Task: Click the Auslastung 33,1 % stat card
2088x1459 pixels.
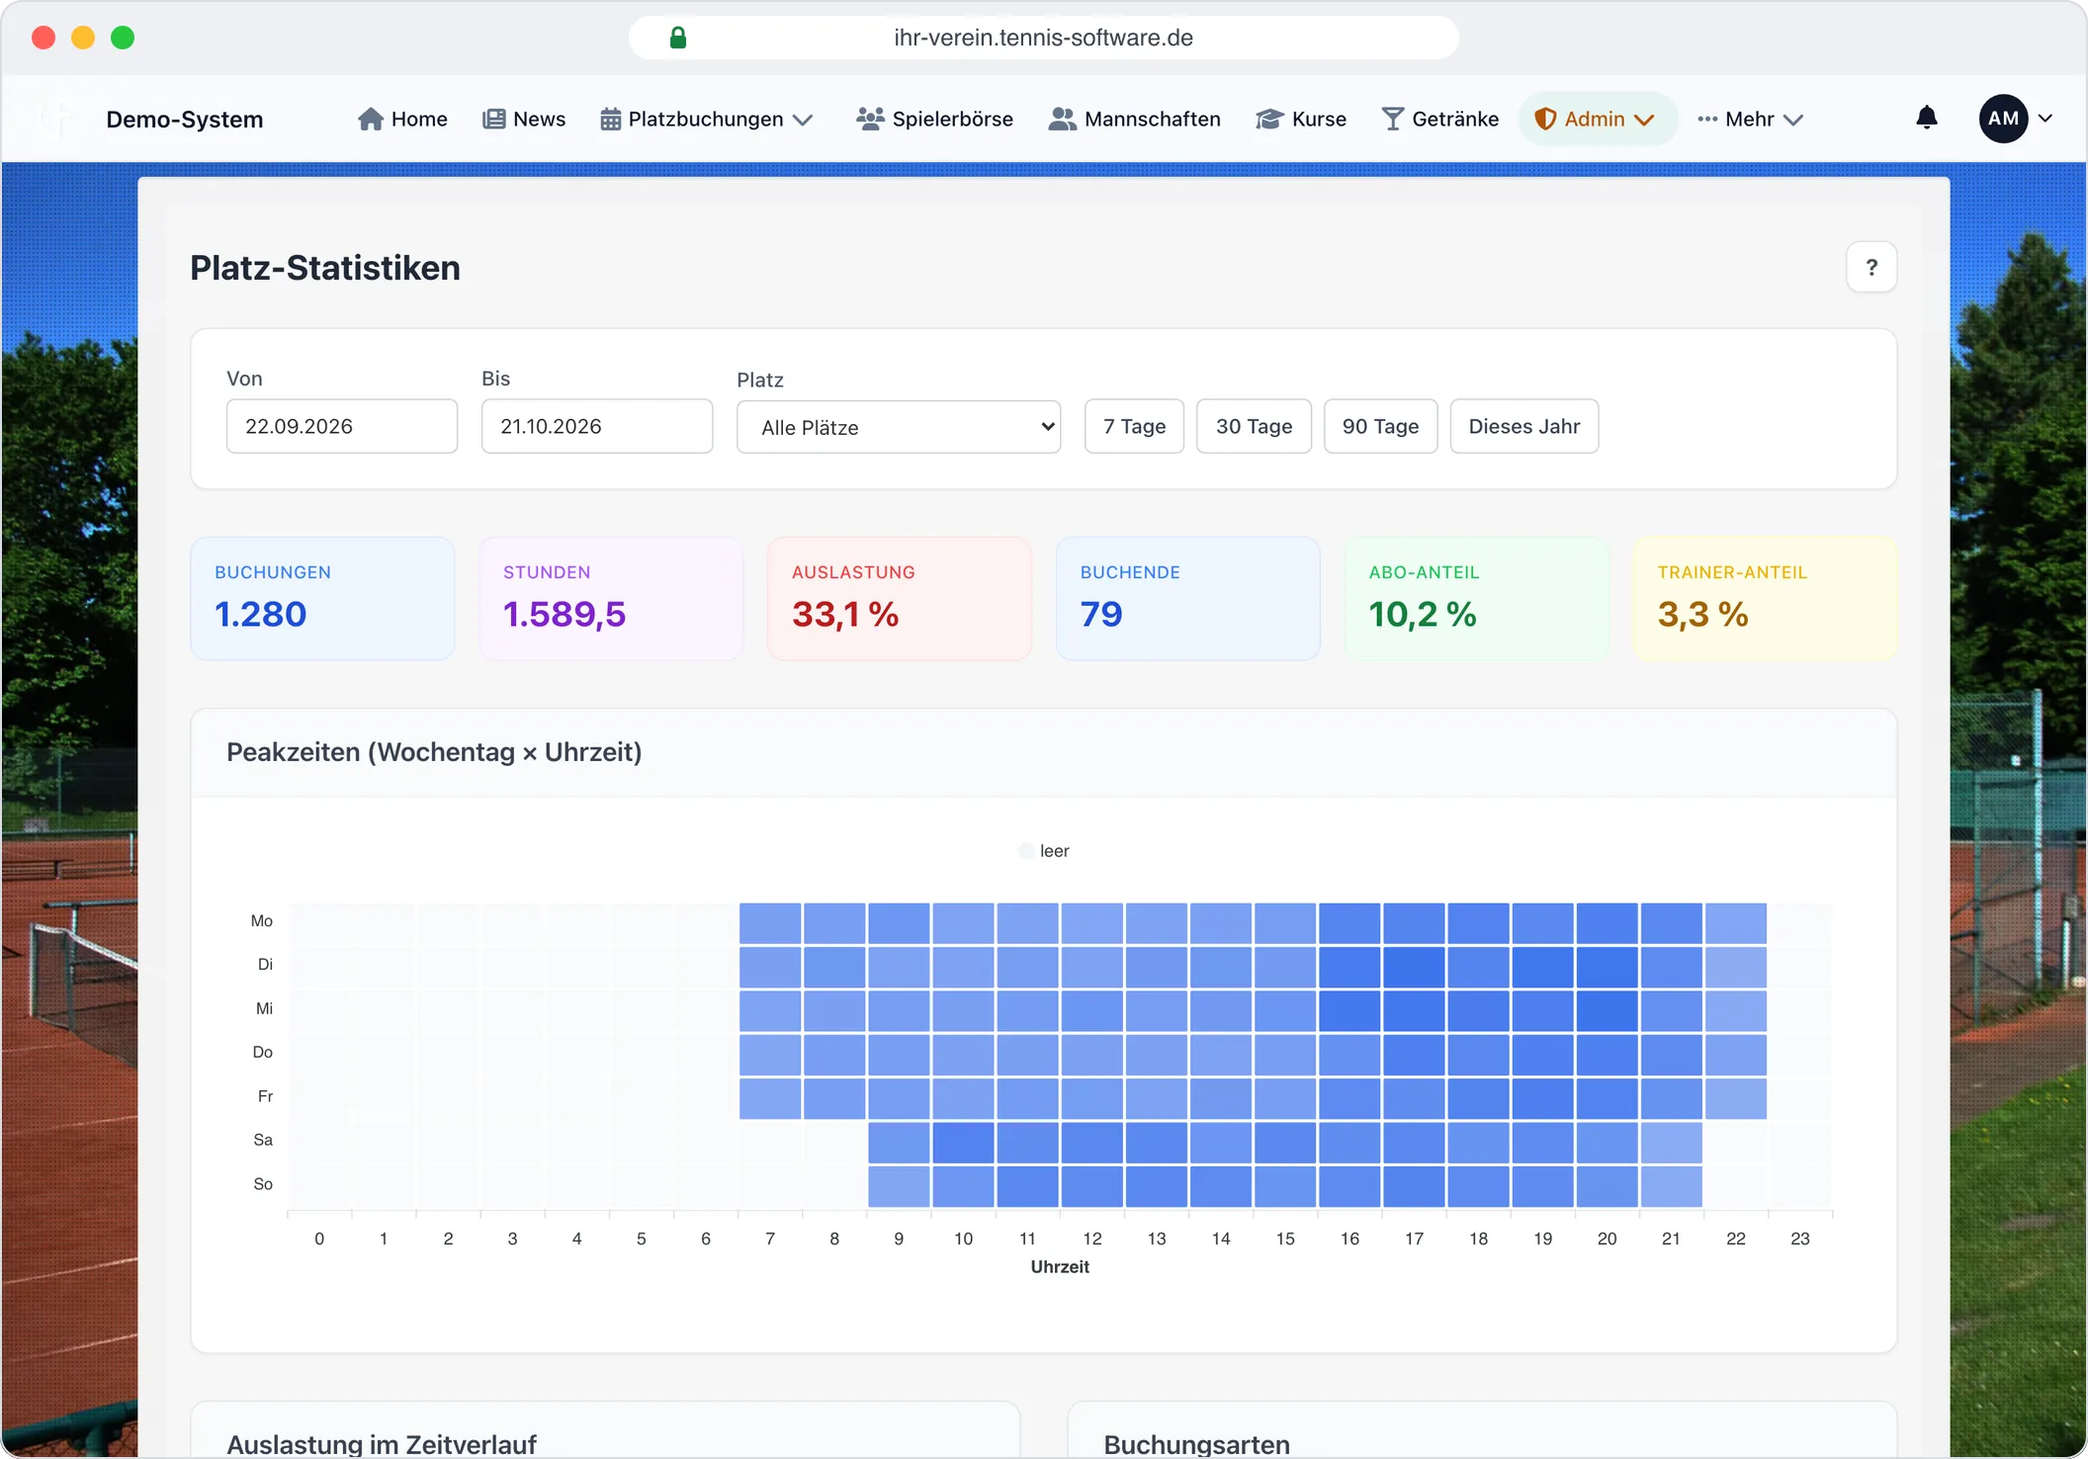Action: (x=900, y=599)
